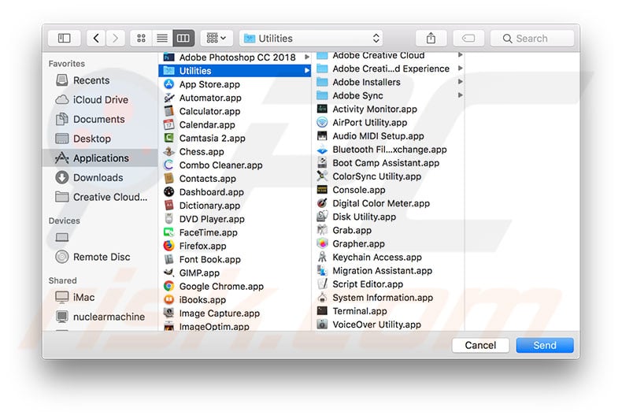This screenshot has width=622, height=419.
Task: Expand the Adobe Creati...d Experience folder arrow
Action: point(460,69)
